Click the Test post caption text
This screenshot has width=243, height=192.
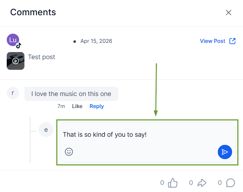(x=41, y=57)
